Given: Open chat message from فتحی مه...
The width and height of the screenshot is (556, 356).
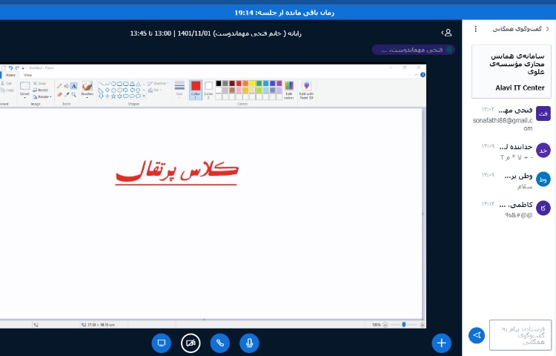Looking at the screenshot, I should pyautogui.click(x=512, y=119).
